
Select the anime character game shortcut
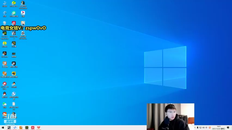pos(23,23)
